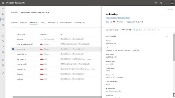Click Data sensitivity: High tag on robertot-pc
The height and width of the screenshot is (98, 175).
pyautogui.click(x=68, y=69)
